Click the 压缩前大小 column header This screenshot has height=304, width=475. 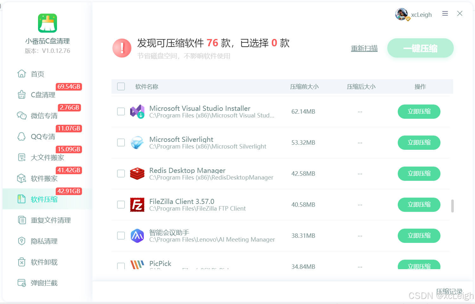(304, 86)
